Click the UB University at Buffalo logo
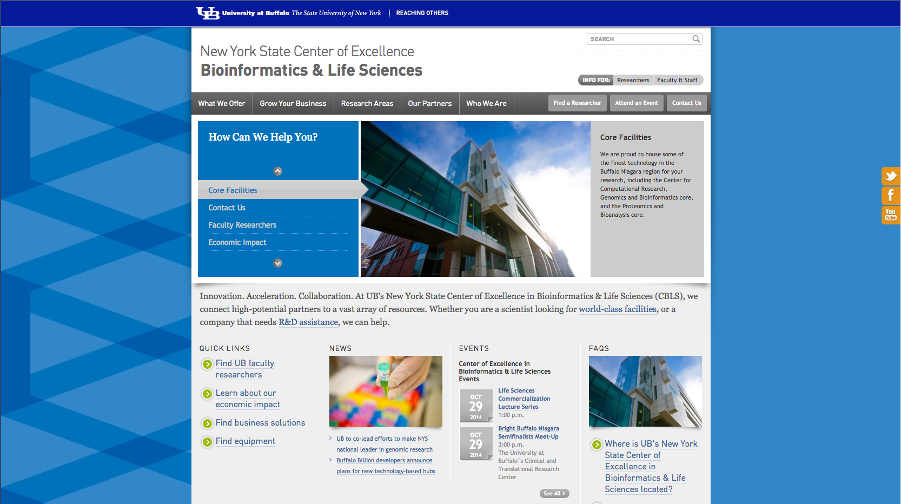 pos(288,13)
